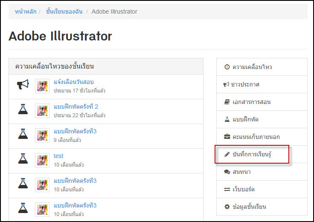Viewport: 314px width, 222px height.
Task: Click the 'Adobe Illrustrator' page heading
Action: pos(60,36)
